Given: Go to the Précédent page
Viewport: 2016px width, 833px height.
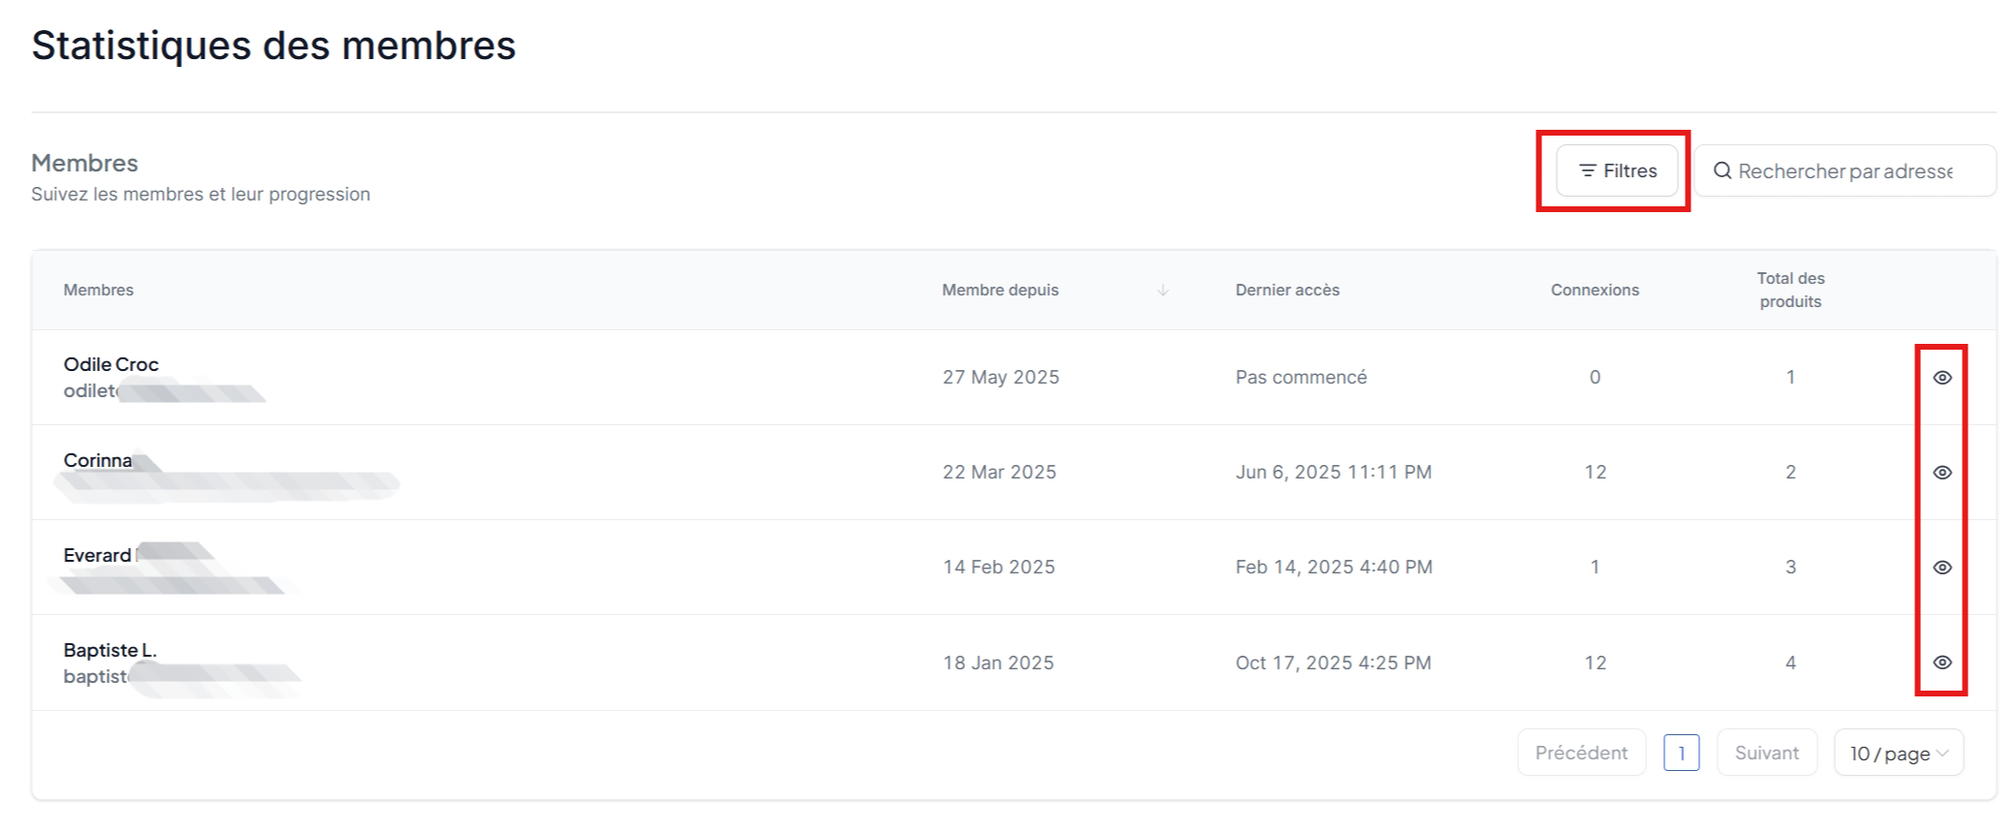Looking at the screenshot, I should click(x=1581, y=753).
